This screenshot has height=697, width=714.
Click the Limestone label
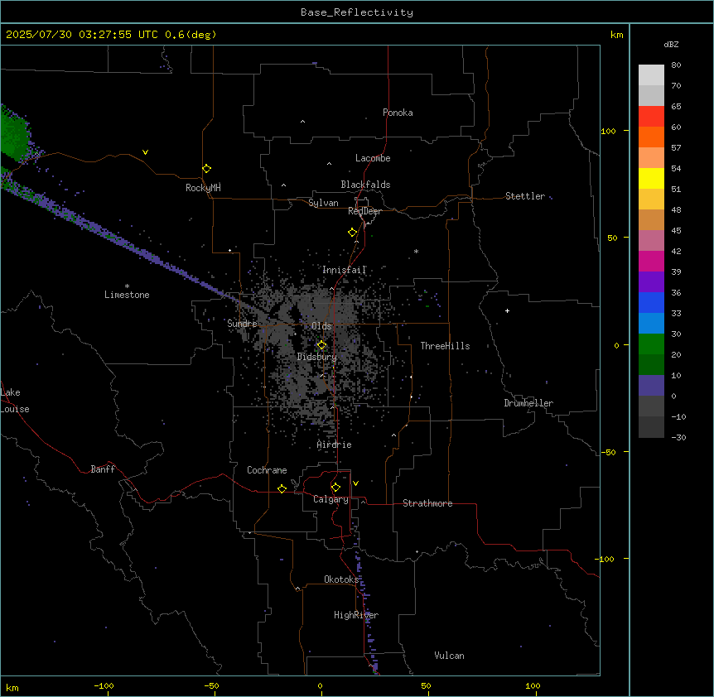[127, 295]
